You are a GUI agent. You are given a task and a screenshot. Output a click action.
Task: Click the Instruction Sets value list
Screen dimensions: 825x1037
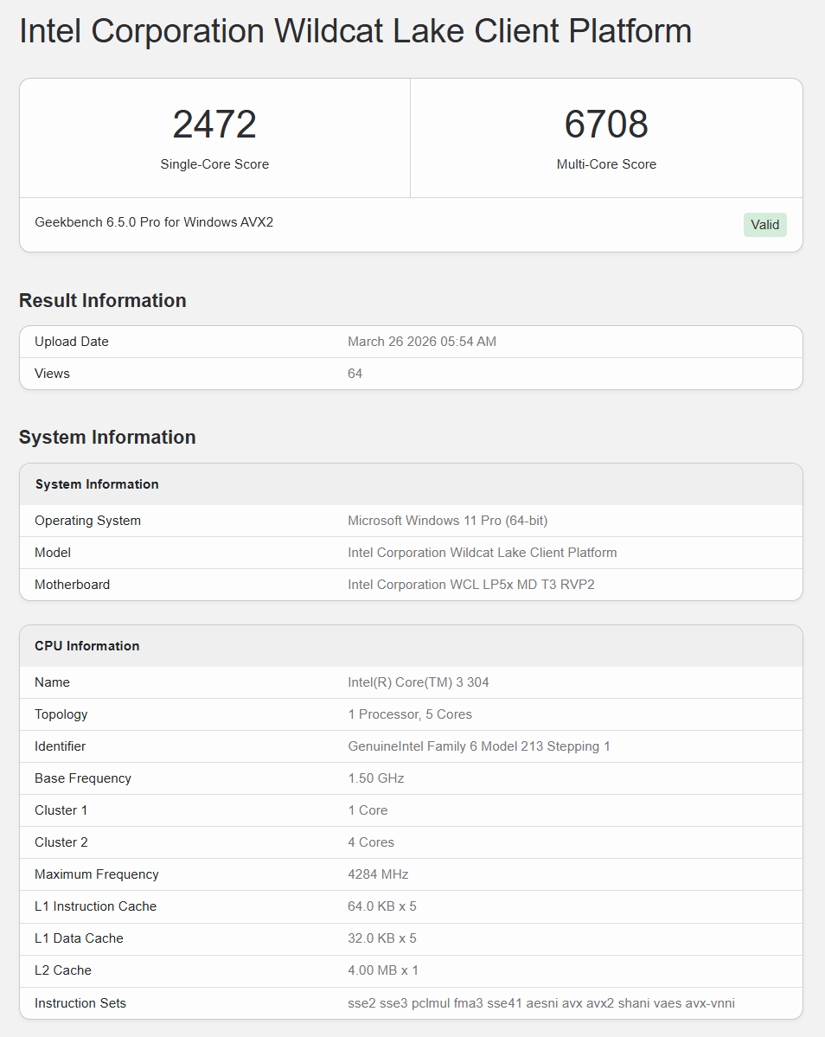(x=541, y=1003)
